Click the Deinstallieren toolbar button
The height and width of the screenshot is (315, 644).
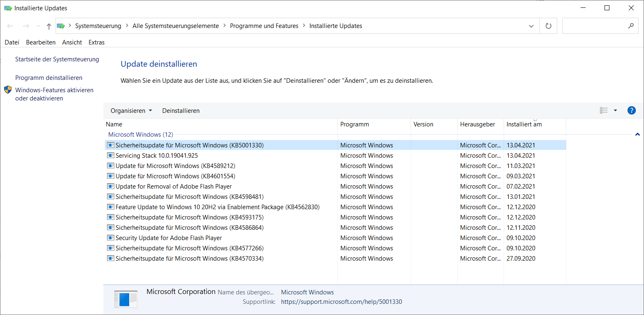181,111
